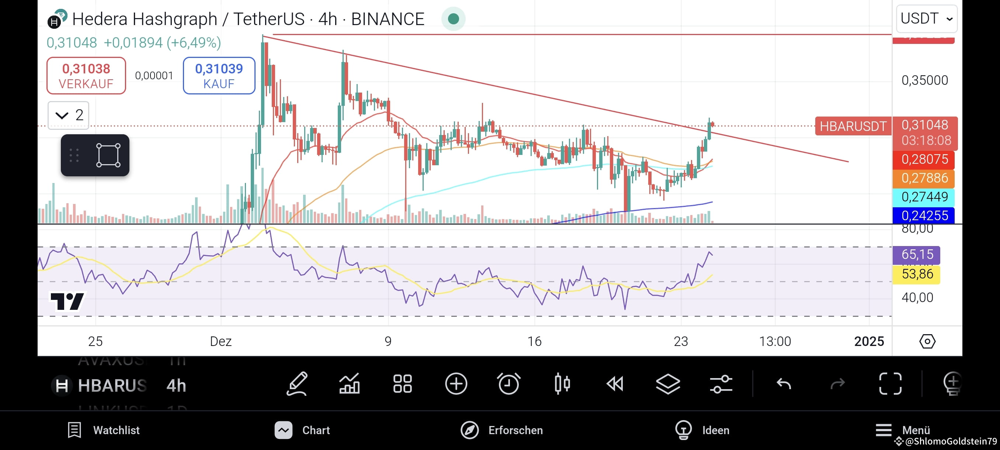Open the layout templates grid icon
Viewport: 1000px width, 450px height.
(402, 384)
